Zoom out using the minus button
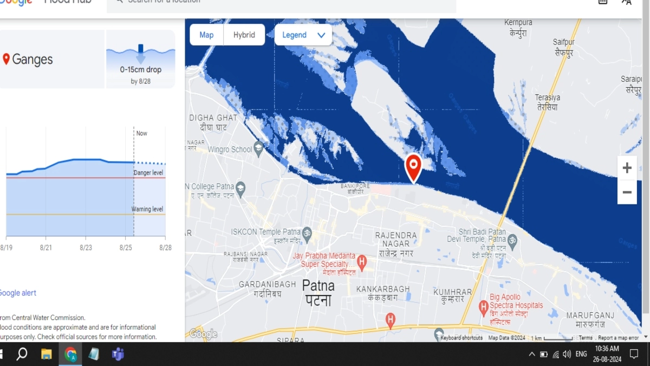The height and width of the screenshot is (366, 650). point(627,192)
